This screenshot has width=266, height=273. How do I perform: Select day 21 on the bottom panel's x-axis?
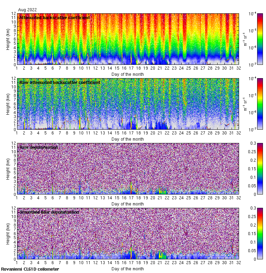click(x=160, y=263)
